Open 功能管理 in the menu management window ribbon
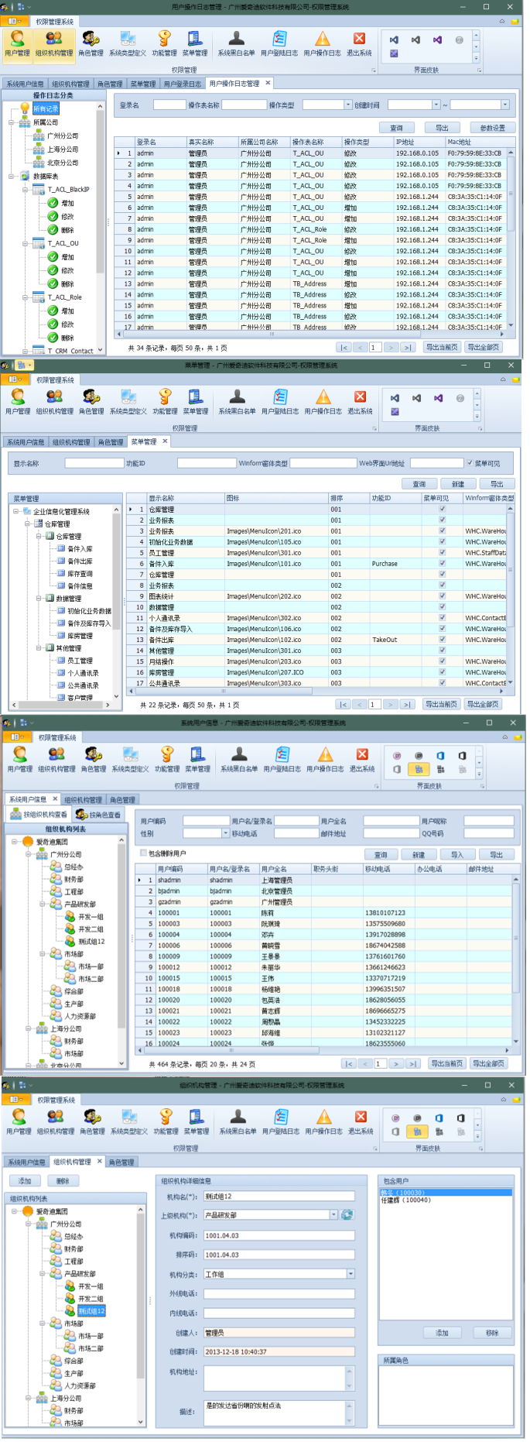 point(165,403)
